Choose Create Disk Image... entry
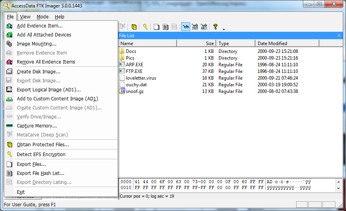 pos(38,72)
